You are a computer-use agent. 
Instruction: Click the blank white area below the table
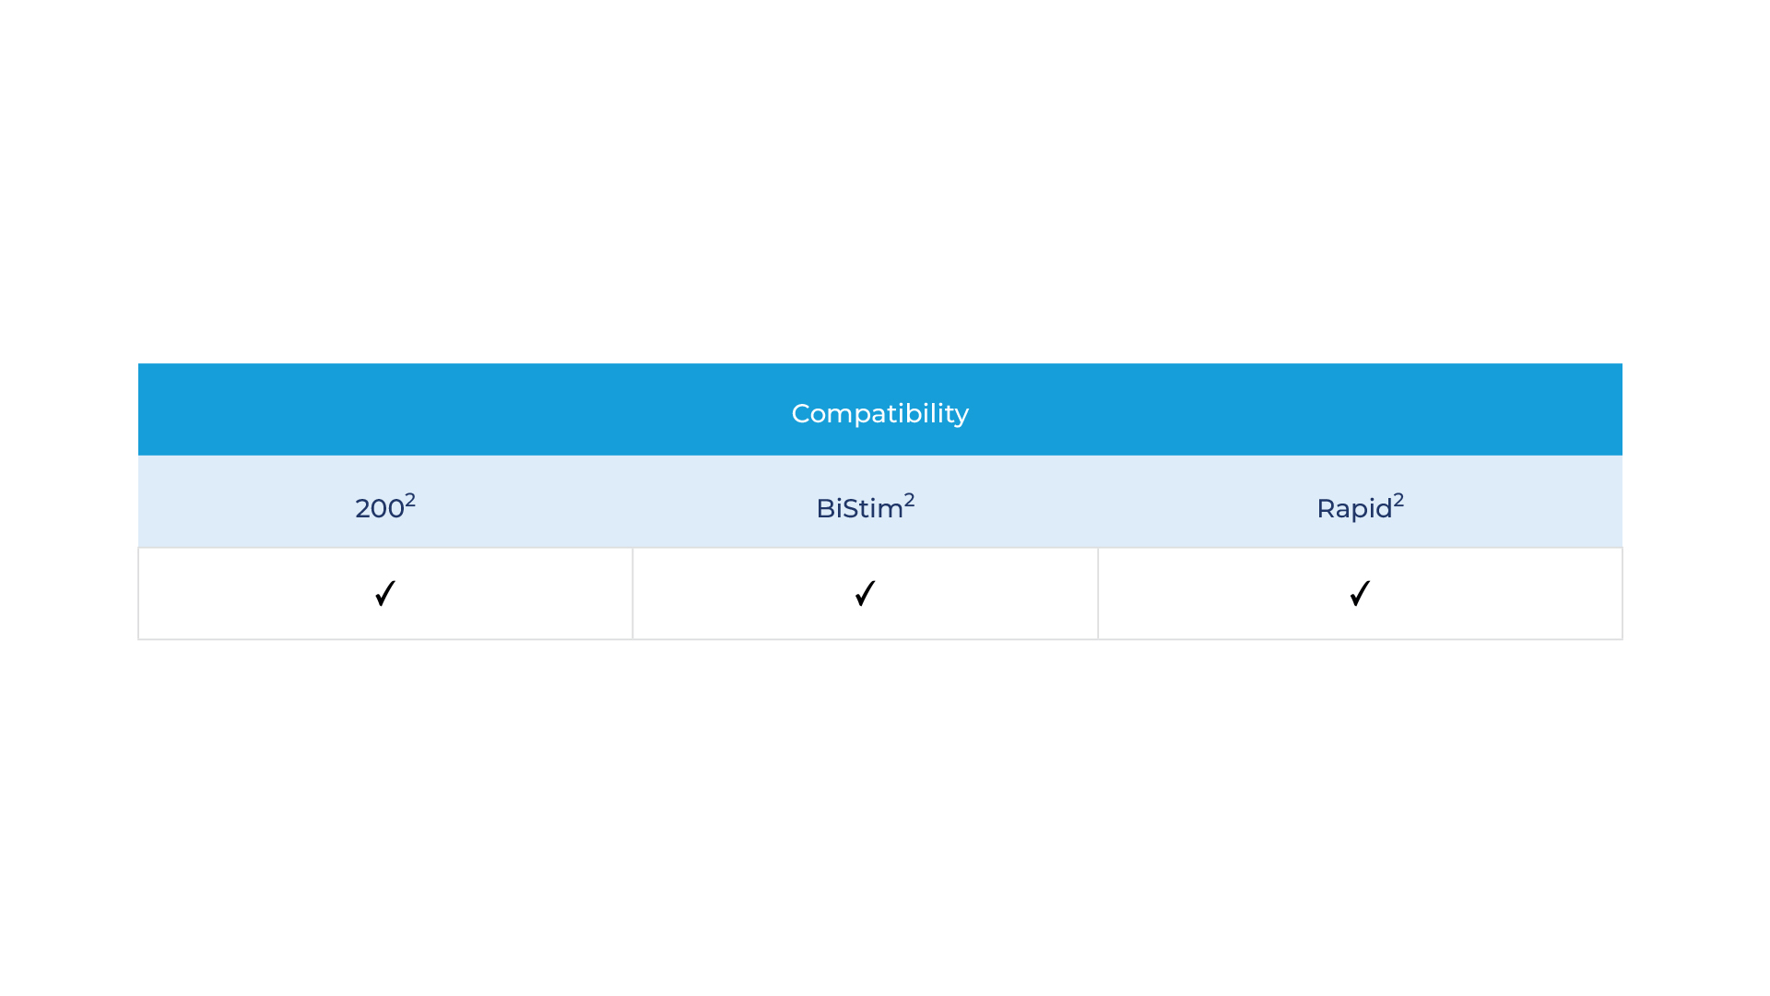(x=879, y=812)
